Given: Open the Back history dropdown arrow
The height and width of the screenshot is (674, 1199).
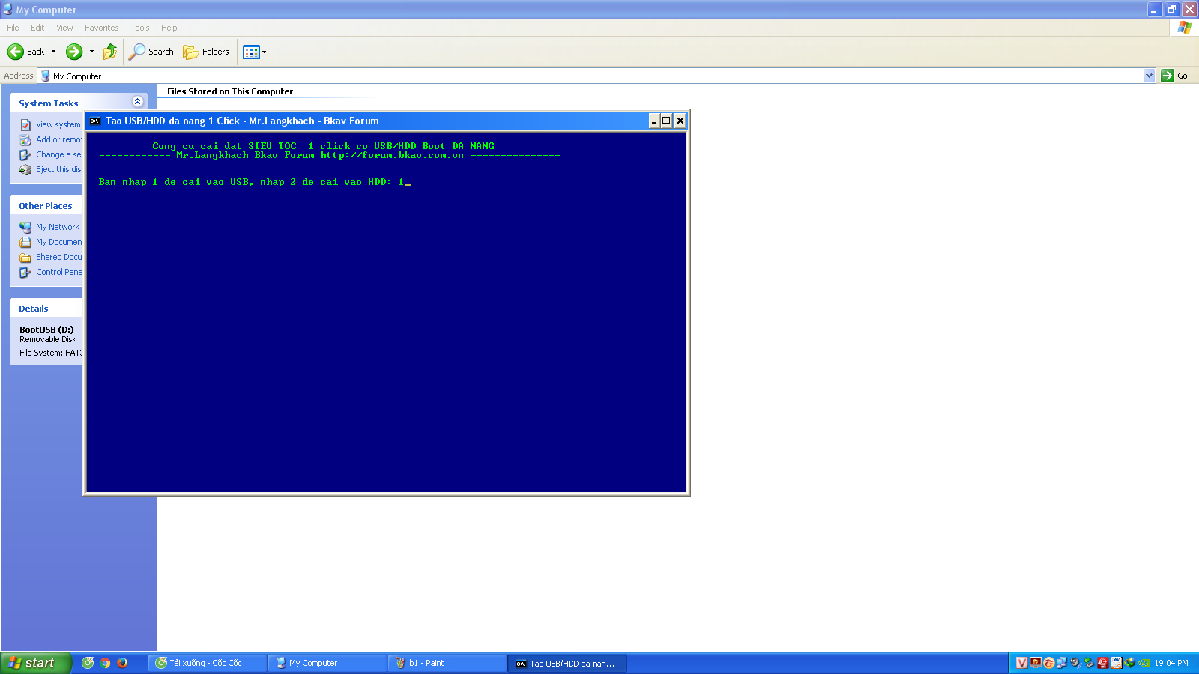Looking at the screenshot, I should tap(53, 52).
